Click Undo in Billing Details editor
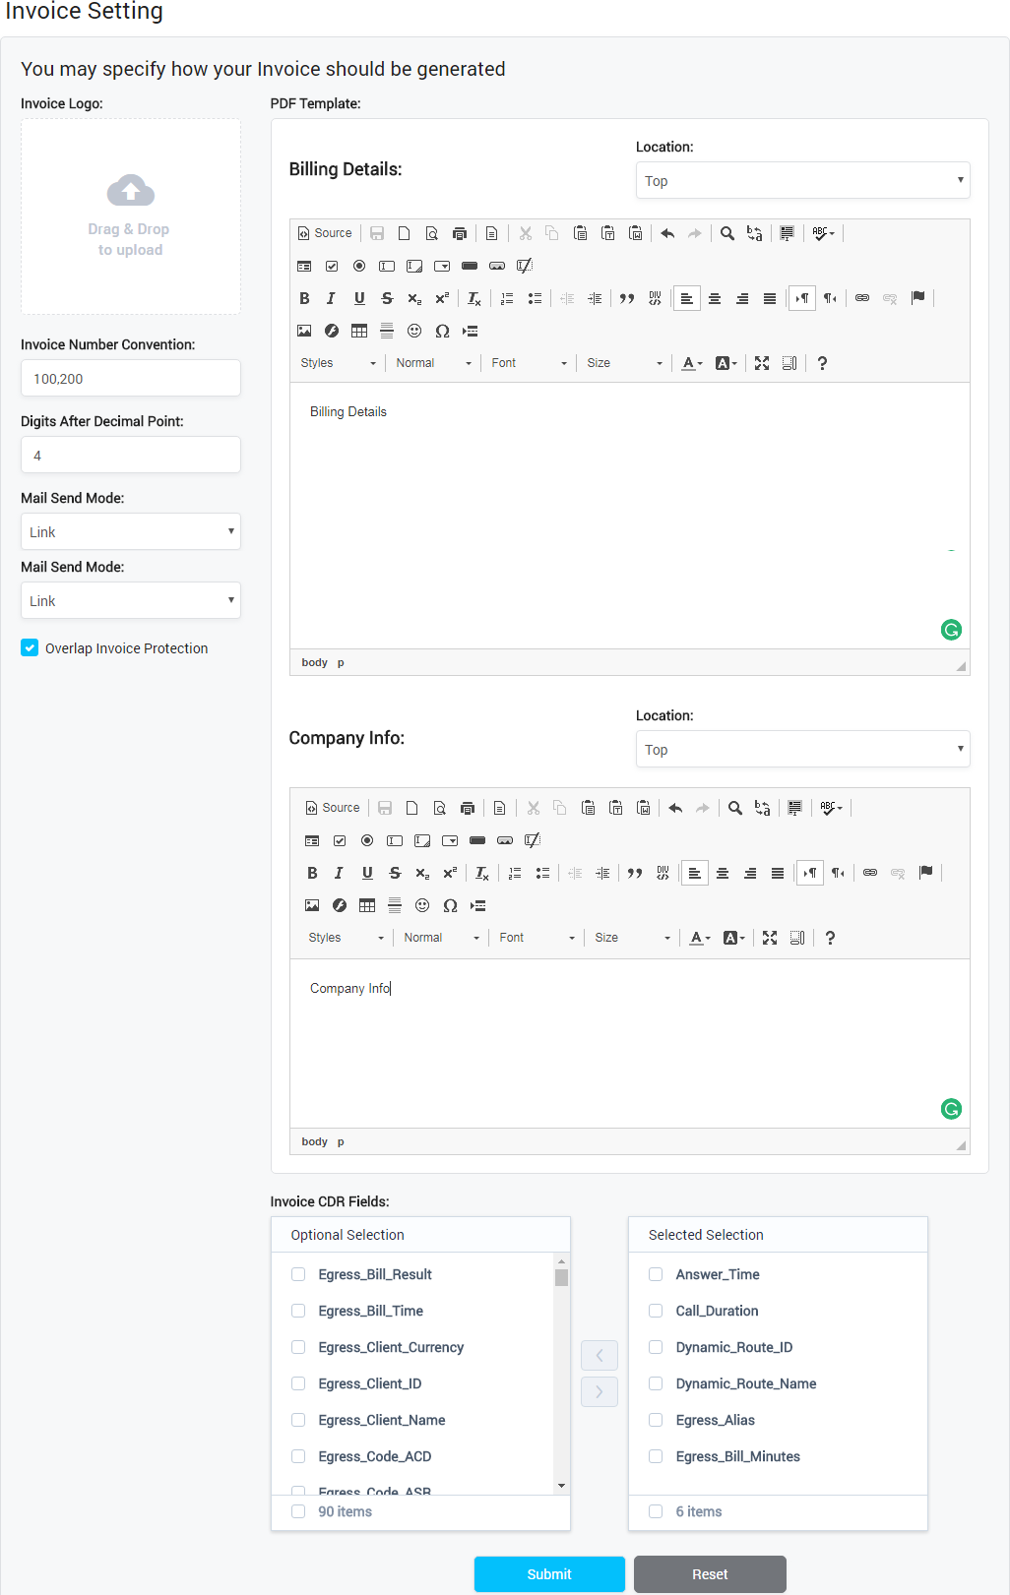 tap(667, 233)
